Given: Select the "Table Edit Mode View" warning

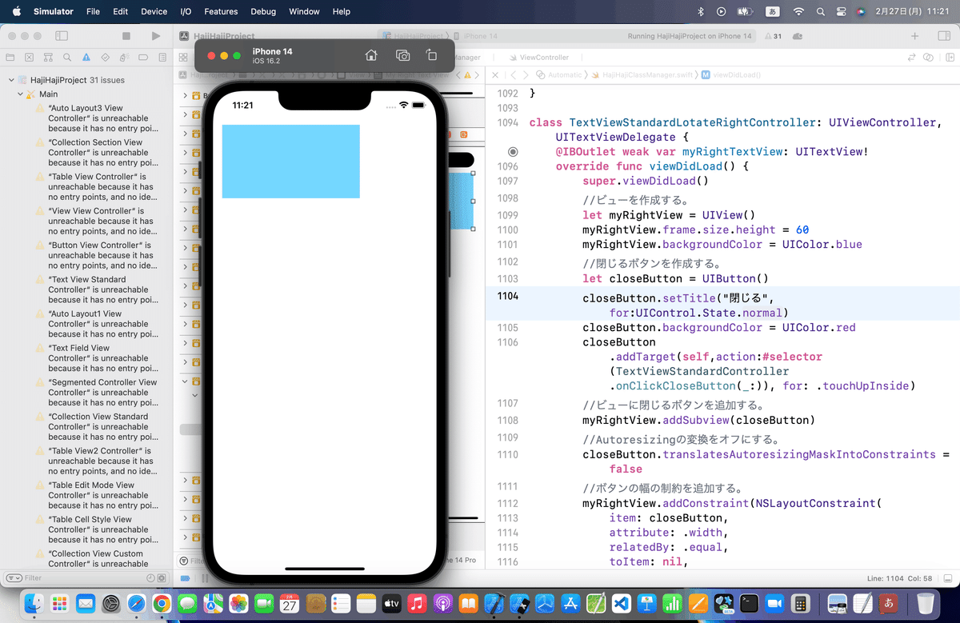Looking at the screenshot, I should 96,496.
